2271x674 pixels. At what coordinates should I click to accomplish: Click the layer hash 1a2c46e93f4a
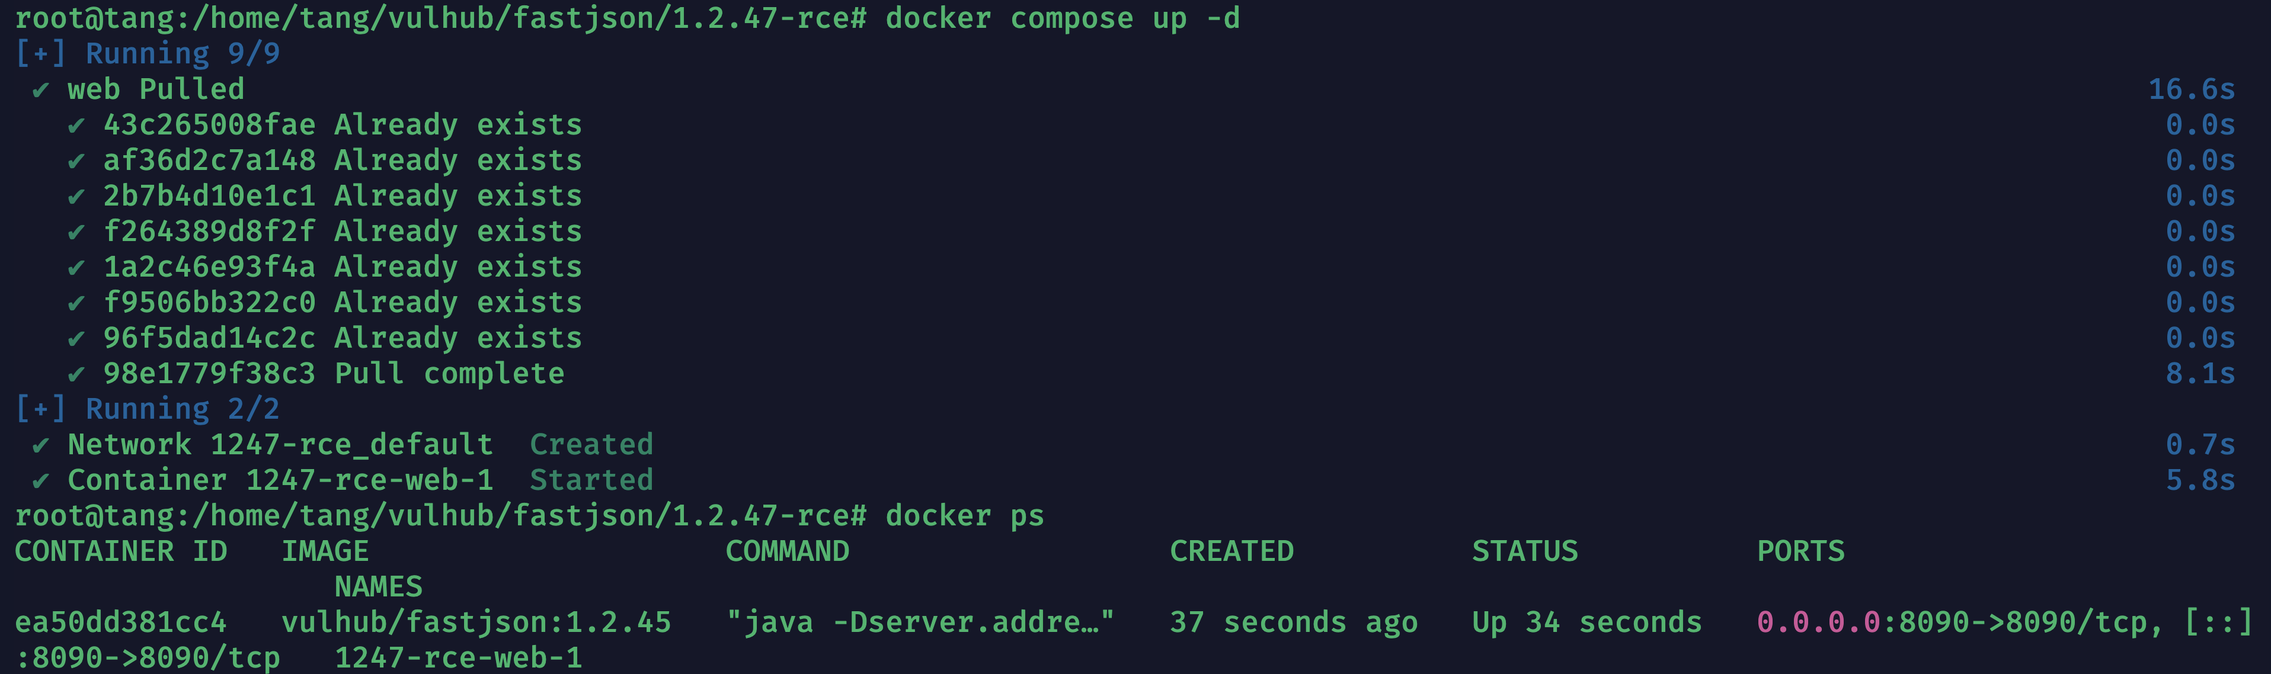tap(209, 267)
